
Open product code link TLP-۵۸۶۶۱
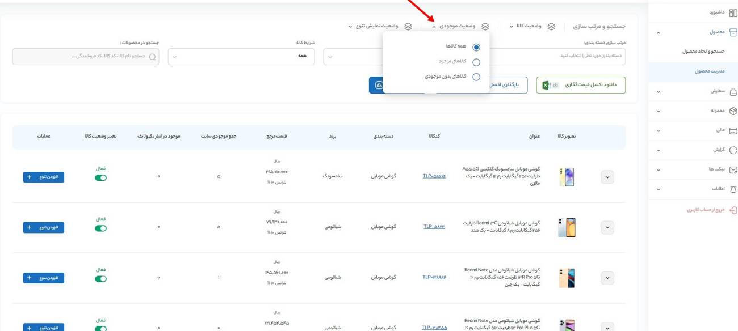(x=434, y=227)
